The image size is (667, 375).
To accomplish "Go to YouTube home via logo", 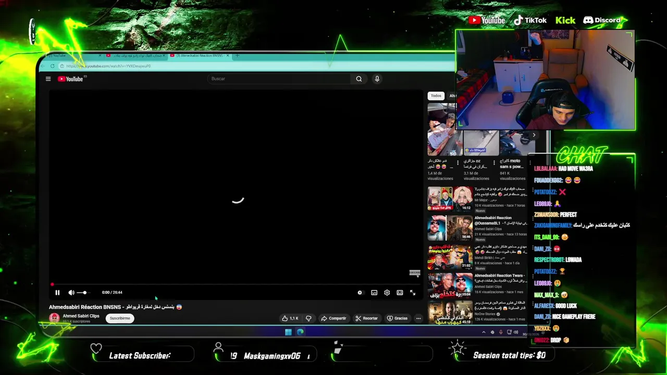I will 70,79.
